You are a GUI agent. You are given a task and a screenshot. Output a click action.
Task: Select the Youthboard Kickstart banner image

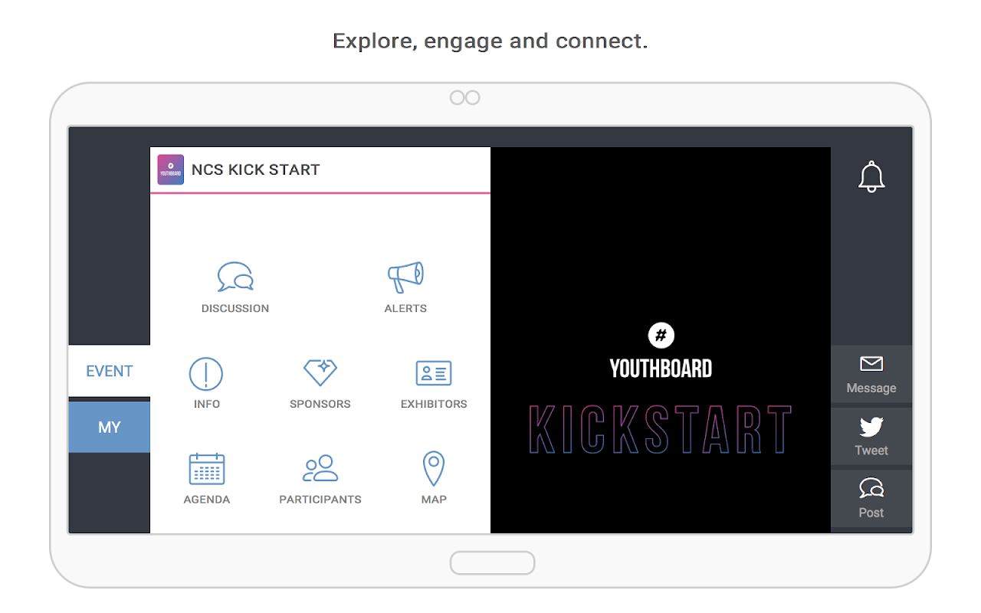[661, 340]
